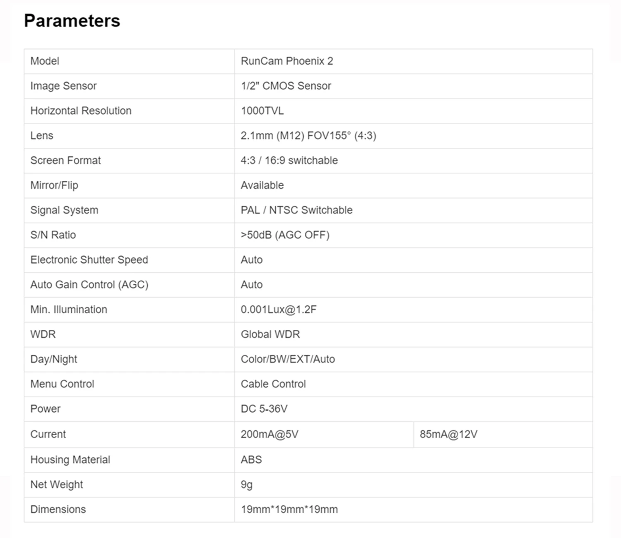Click the 1/2" CMOS Sensor value
This screenshot has height=538, width=621.
coord(286,86)
